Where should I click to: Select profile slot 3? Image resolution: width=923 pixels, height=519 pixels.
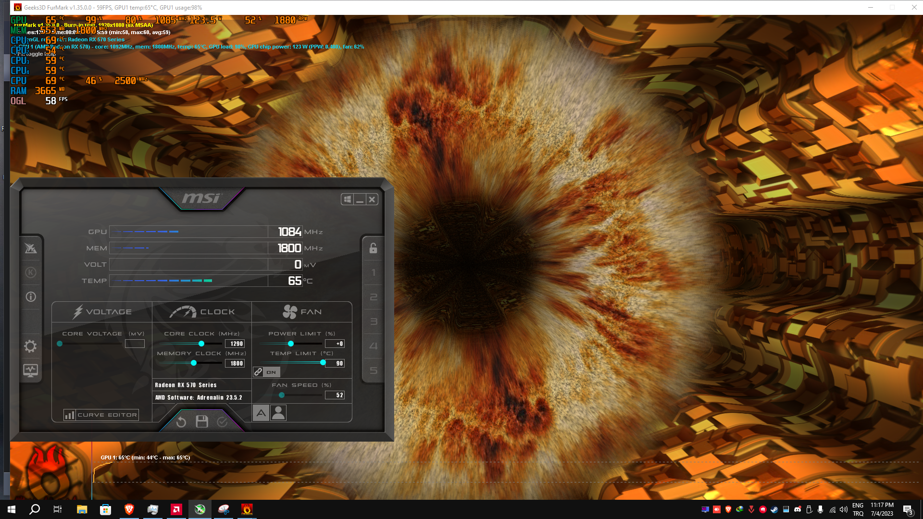(x=373, y=321)
